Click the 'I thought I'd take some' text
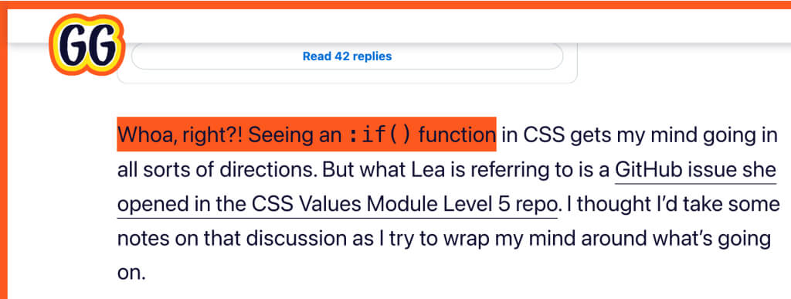791x299 pixels. [x=671, y=204]
